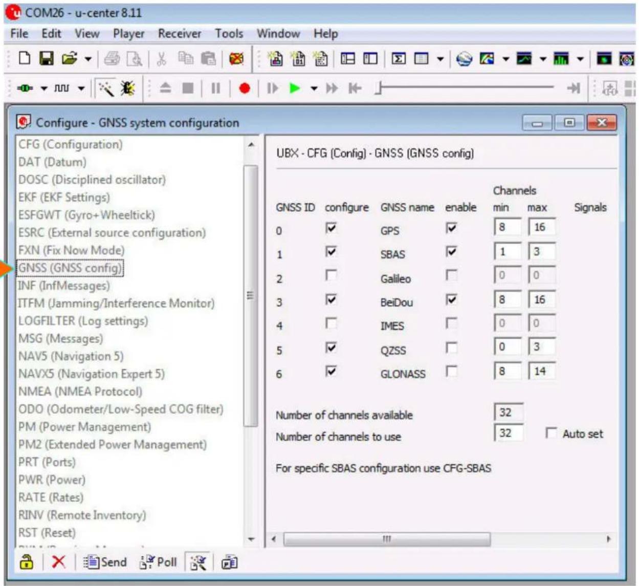Click the Poll button
639x586 pixels.
click(x=159, y=562)
